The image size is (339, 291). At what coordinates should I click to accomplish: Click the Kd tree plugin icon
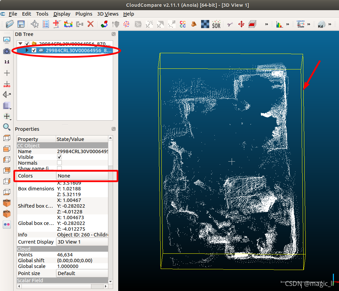(321, 24)
